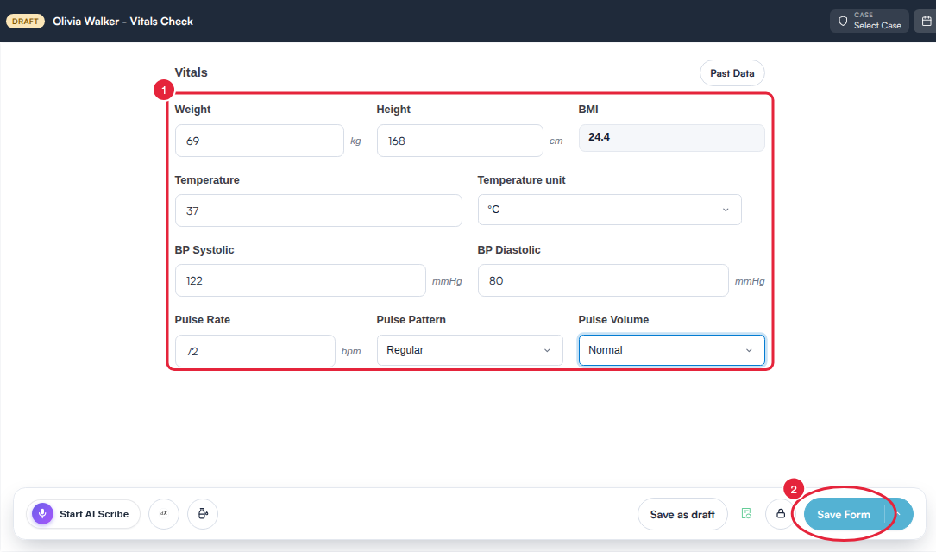The image size is (936, 552).
Task: Click the BP Systolic input field
Action: (x=300, y=280)
